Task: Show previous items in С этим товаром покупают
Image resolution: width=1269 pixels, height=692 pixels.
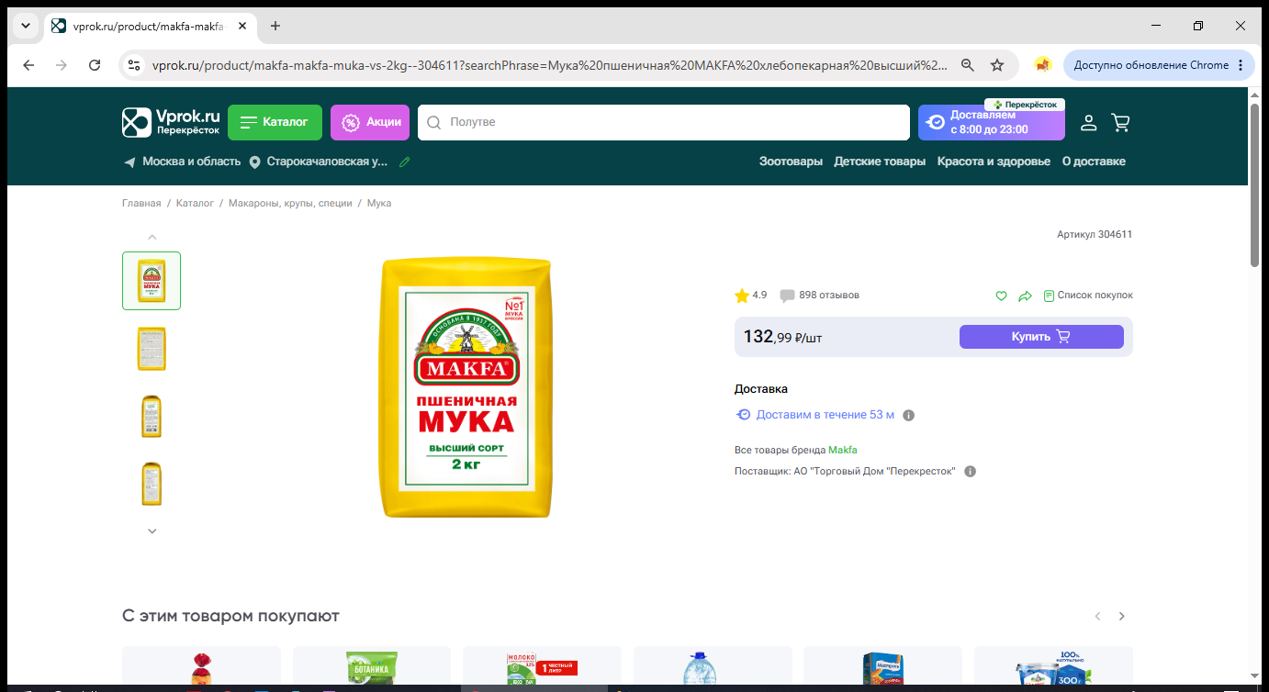Action: [1097, 617]
